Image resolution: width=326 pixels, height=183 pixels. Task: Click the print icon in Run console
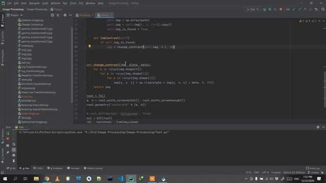click(14, 155)
